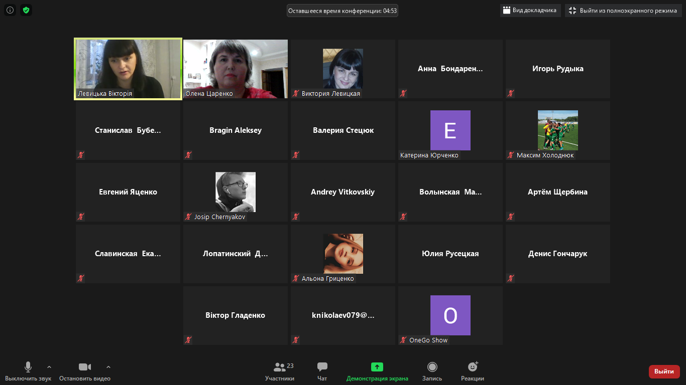Select Левицька Вікторія active speaker video
The image size is (686, 385).
click(x=128, y=68)
